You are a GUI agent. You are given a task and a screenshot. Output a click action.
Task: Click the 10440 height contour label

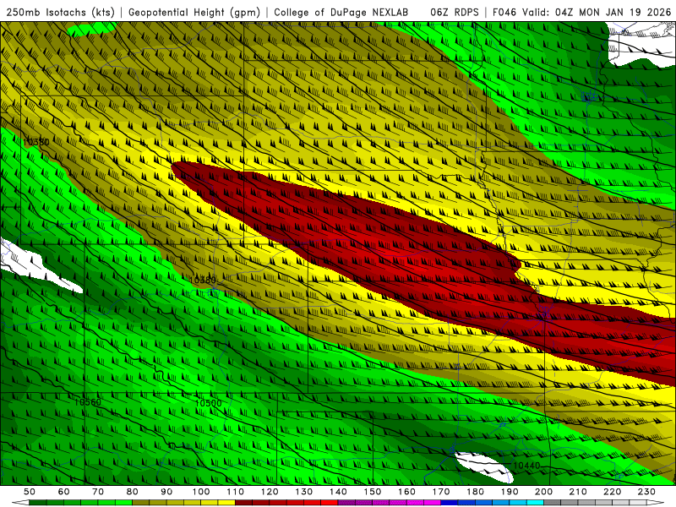tap(526, 466)
